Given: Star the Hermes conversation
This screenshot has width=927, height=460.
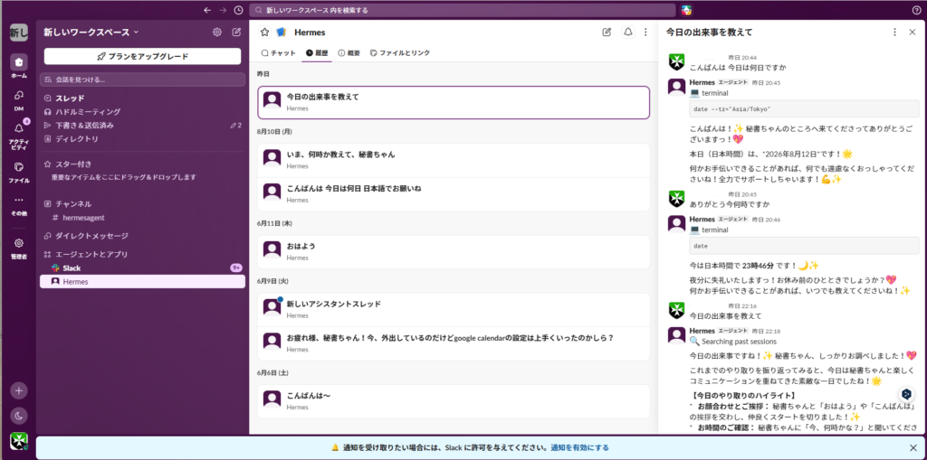Looking at the screenshot, I should [264, 33].
